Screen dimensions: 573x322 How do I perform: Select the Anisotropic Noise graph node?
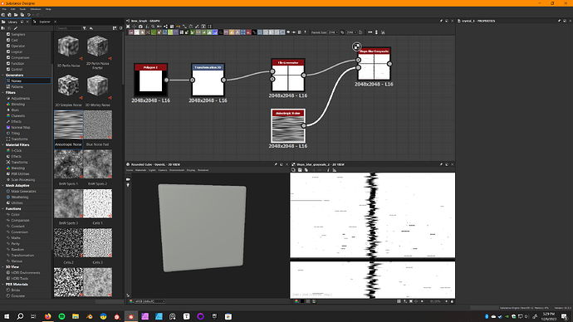coord(288,125)
